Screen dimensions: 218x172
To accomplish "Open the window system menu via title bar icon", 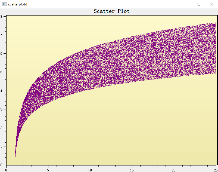I will pyautogui.click(x=5, y=4).
